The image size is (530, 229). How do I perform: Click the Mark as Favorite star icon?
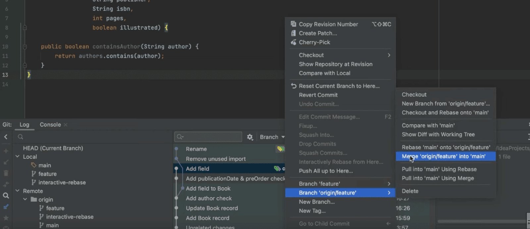(x=6, y=218)
